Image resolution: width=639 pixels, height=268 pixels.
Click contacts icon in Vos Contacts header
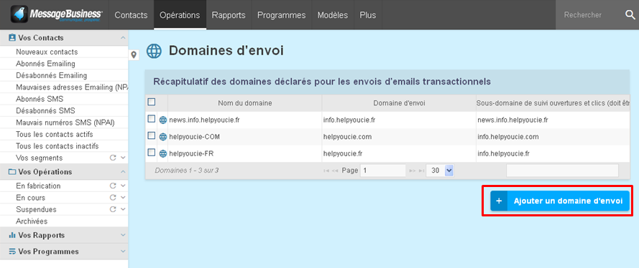point(12,38)
